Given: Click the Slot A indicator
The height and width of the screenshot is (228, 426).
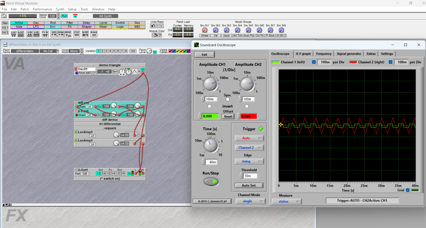Looking at the screenshot, I should [75, 16].
